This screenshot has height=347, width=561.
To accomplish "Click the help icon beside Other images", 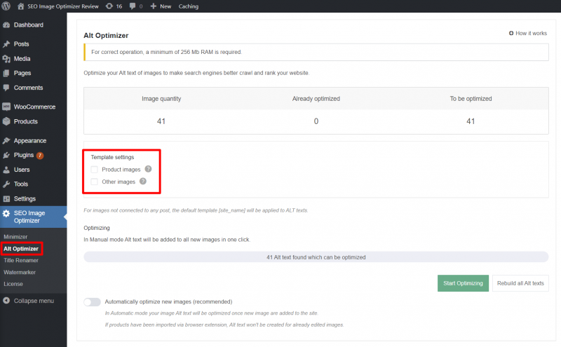I will pos(143,181).
